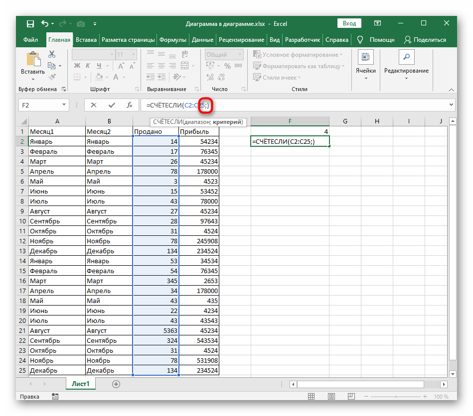Viewport: 473px width, 416px height.
Task: Click cell with value 5363
Action: click(x=156, y=331)
